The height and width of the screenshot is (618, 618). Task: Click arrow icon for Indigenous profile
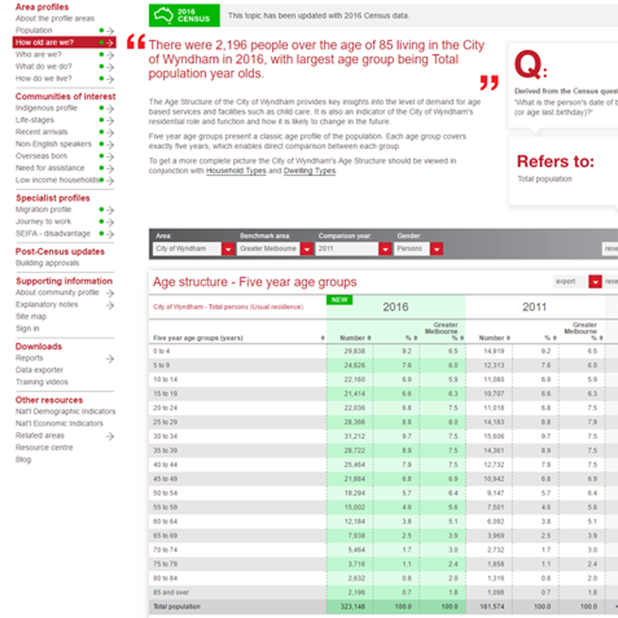pos(110,109)
